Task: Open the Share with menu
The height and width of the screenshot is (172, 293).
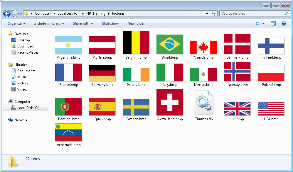Action: (x=83, y=23)
